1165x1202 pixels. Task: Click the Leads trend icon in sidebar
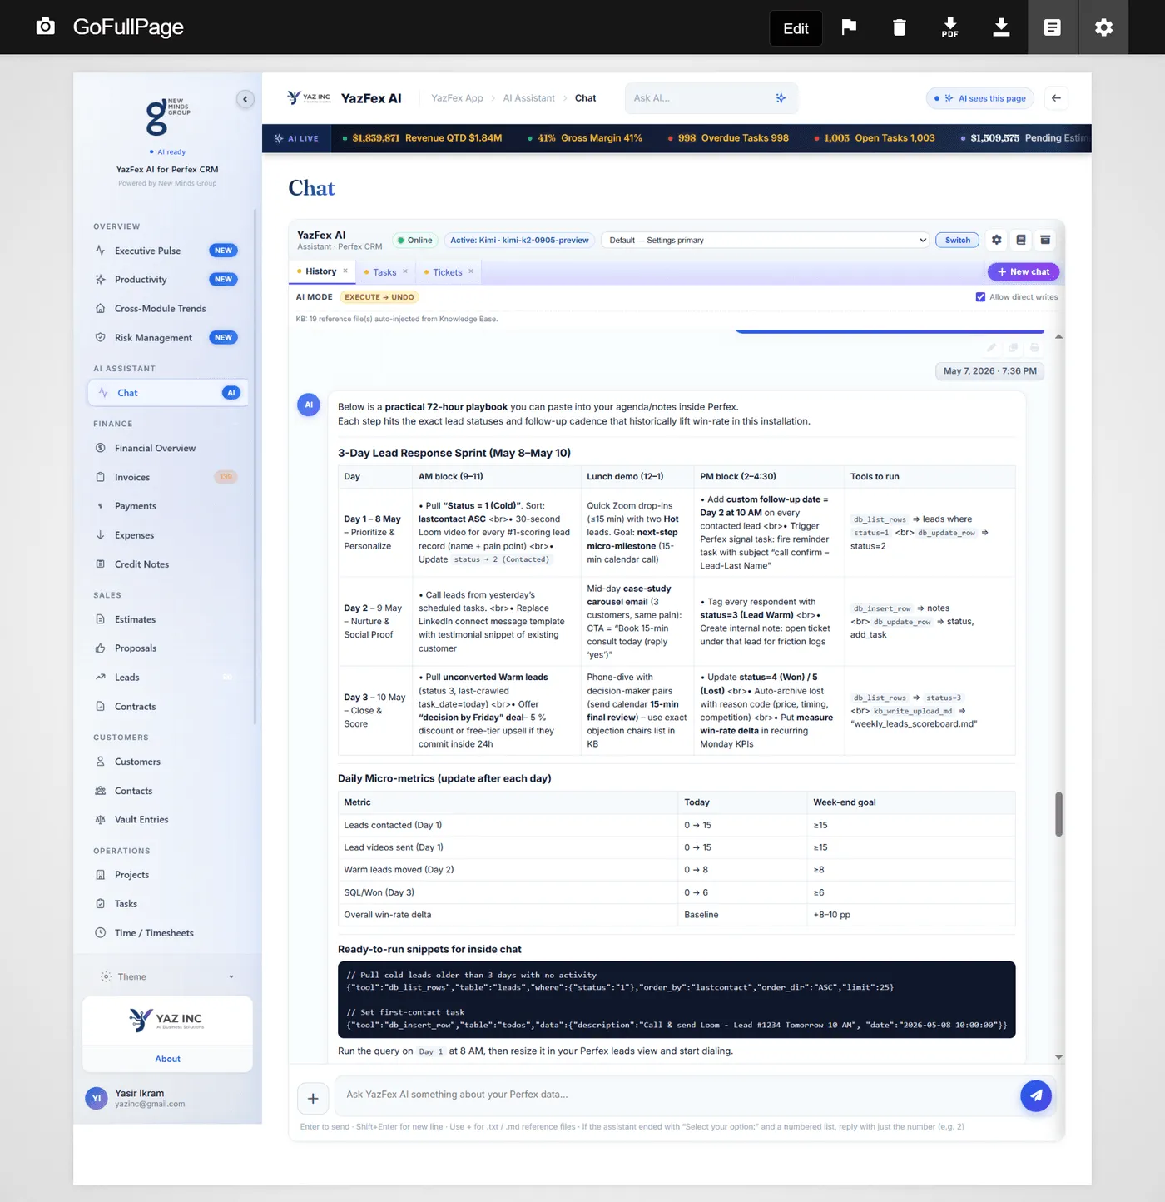[101, 678]
